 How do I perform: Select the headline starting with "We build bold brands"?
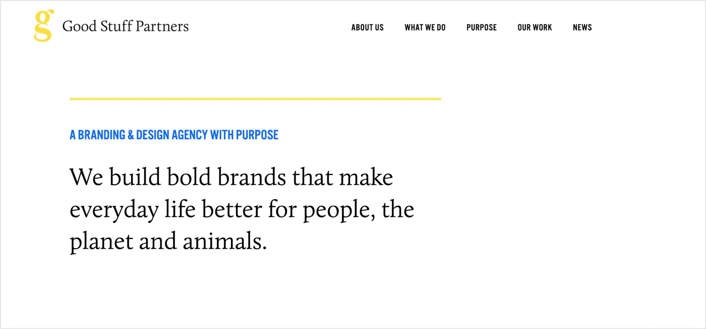click(231, 177)
